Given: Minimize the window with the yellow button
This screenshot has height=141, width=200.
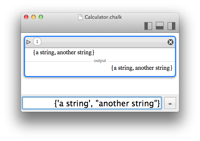Looking at the screenshot, I should tap(34, 17).
